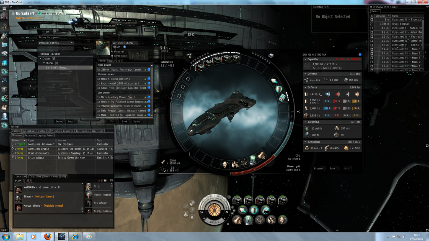Click the character portrait in the top-left corner
429x241 pixels.
click(4, 15)
